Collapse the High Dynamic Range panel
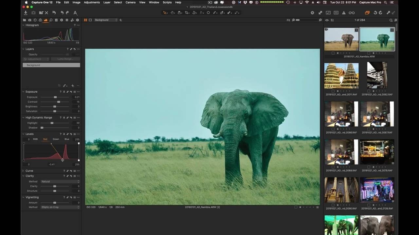This screenshot has width=419, height=235. pyautogui.click(x=23, y=117)
